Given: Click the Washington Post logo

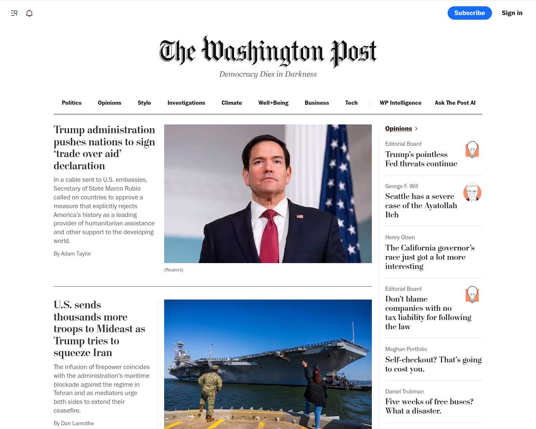Looking at the screenshot, I should pos(268,52).
